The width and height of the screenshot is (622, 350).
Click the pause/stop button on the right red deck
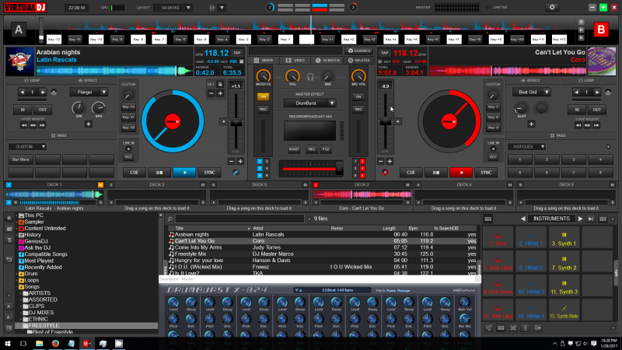[x=435, y=173]
